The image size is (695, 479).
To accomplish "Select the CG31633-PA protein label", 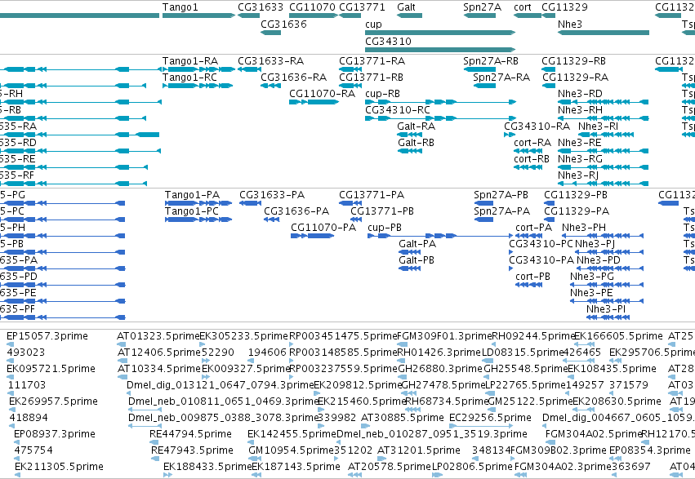I will point(272,195).
